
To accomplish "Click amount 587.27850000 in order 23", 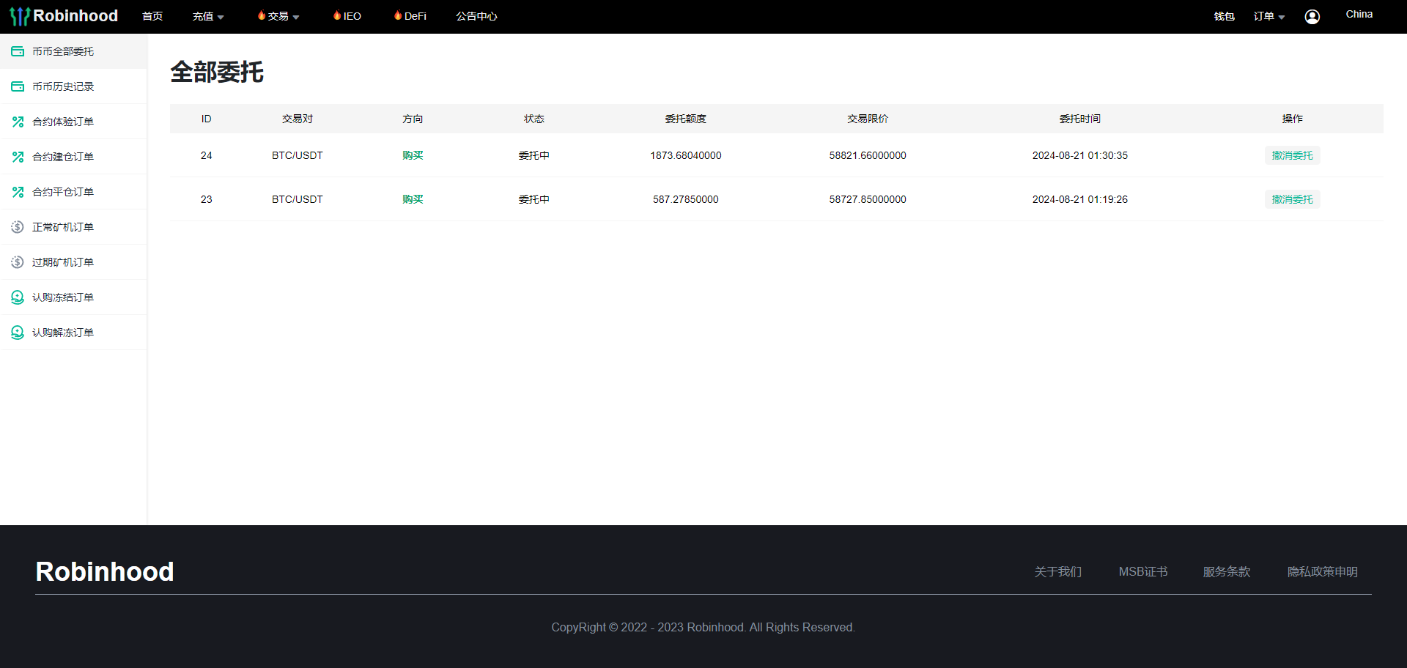I will 686,199.
